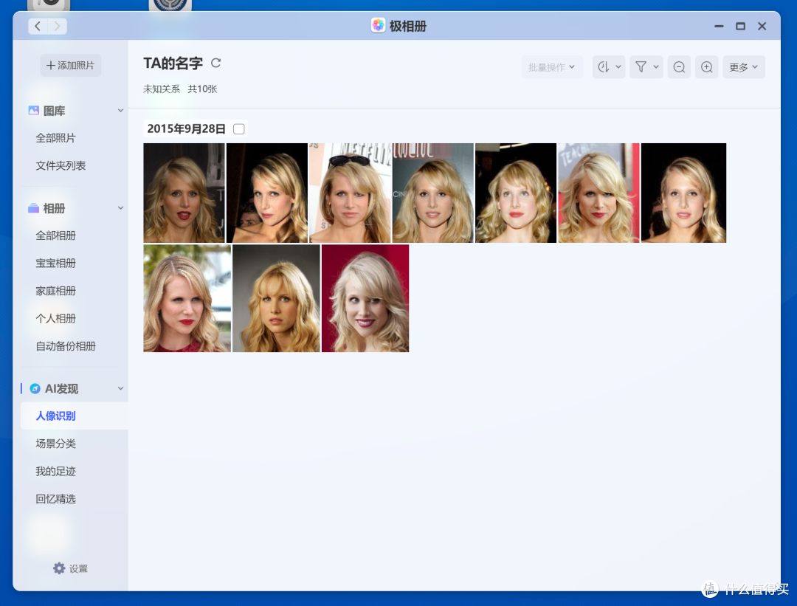Expand the 更多 dropdown menu
Screen dimensions: 797x606
tap(743, 67)
